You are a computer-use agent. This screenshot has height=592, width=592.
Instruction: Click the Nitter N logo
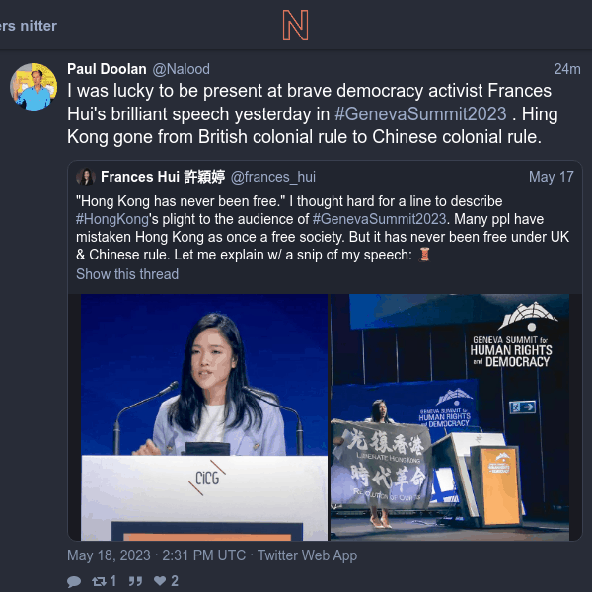tap(296, 26)
